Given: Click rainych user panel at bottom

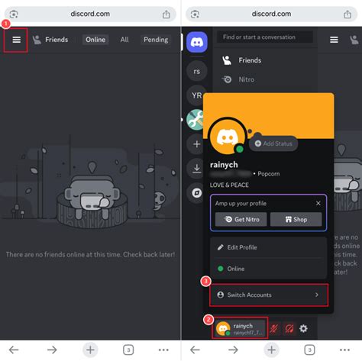Looking at the screenshot, I should coord(240,328).
